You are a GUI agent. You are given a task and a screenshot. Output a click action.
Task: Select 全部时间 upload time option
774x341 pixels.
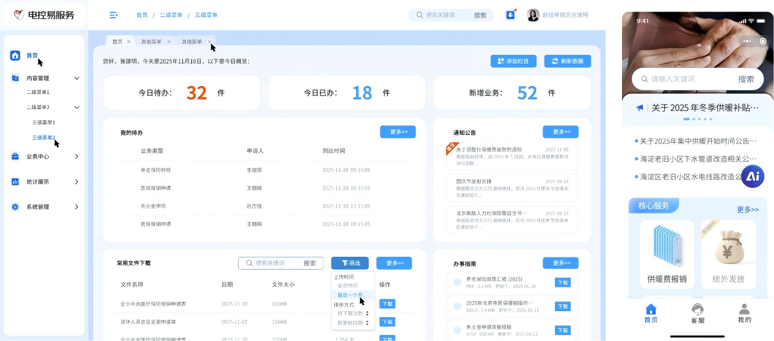[x=348, y=285]
